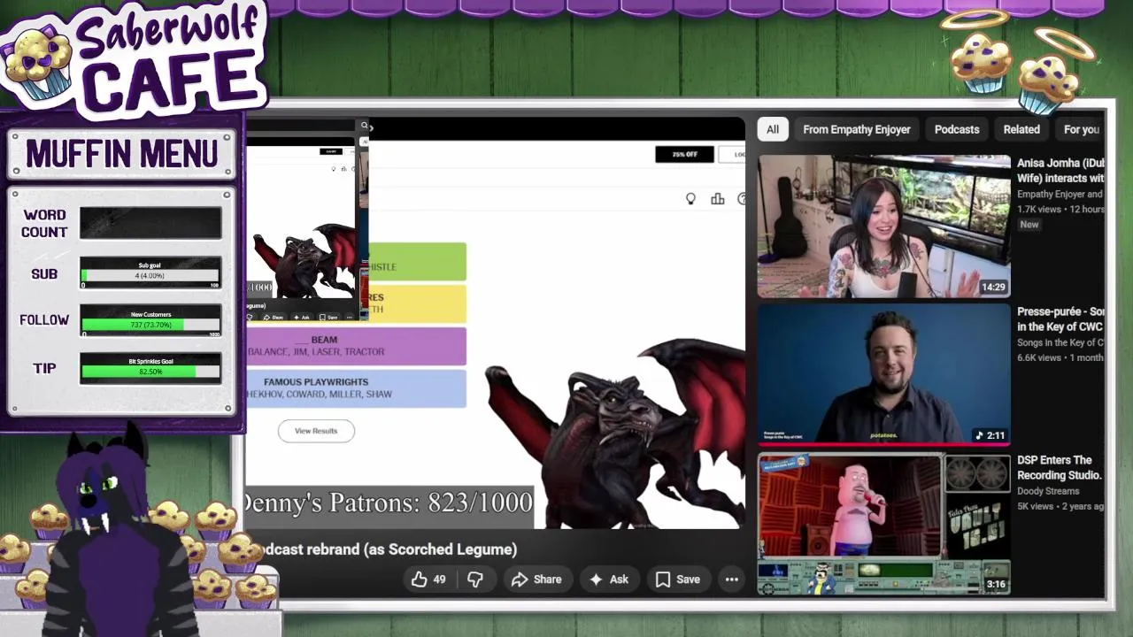The width and height of the screenshot is (1133, 637).
Task: Click the bar chart statistics icon
Action: point(718,199)
